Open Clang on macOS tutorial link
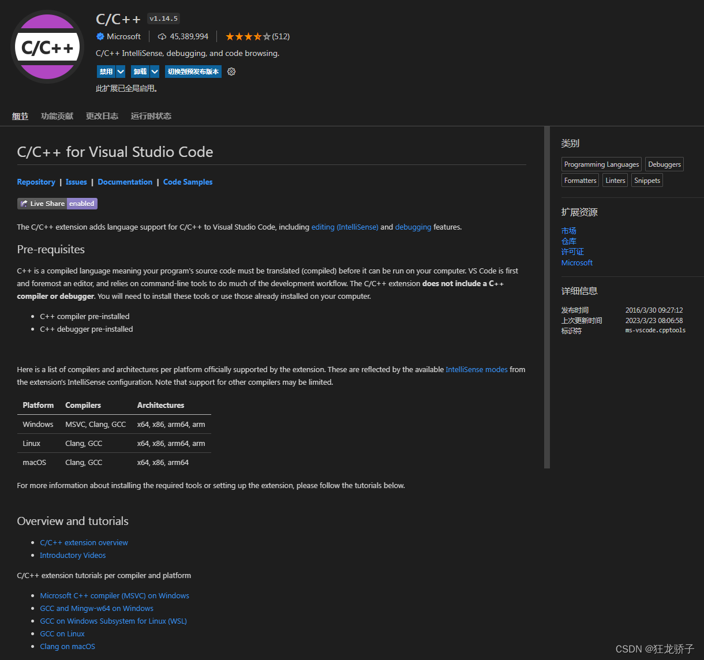Screen dimensions: 704x660 click(68, 647)
